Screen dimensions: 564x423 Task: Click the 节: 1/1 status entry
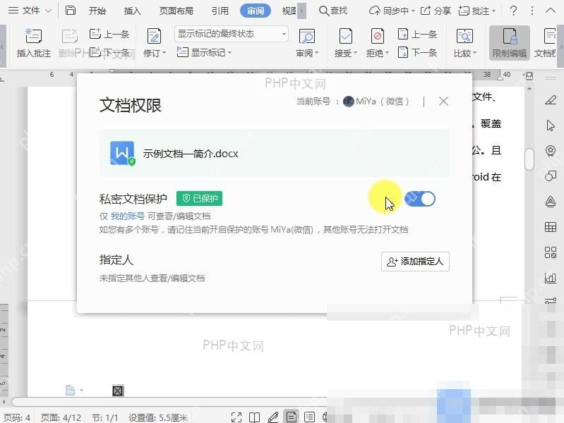tap(104, 417)
